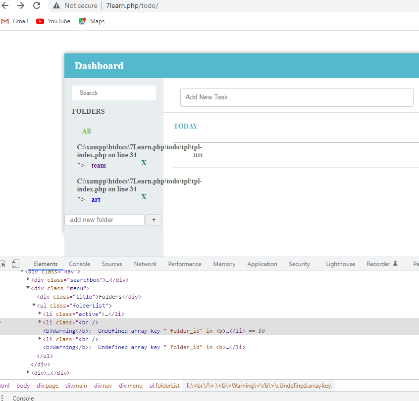Switch to the Application tab
Screen dimensions: 419x401
click(262, 264)
